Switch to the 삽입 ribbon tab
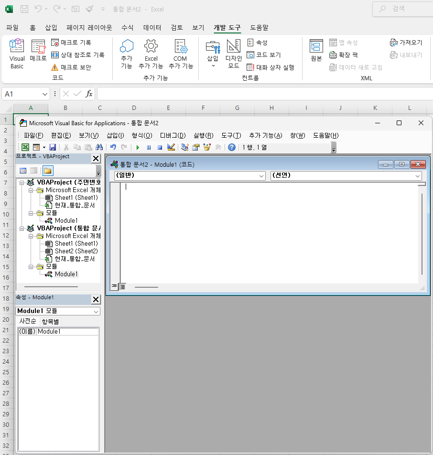The height and width of the screenshot is (455, 433). (x=51, y=28)
